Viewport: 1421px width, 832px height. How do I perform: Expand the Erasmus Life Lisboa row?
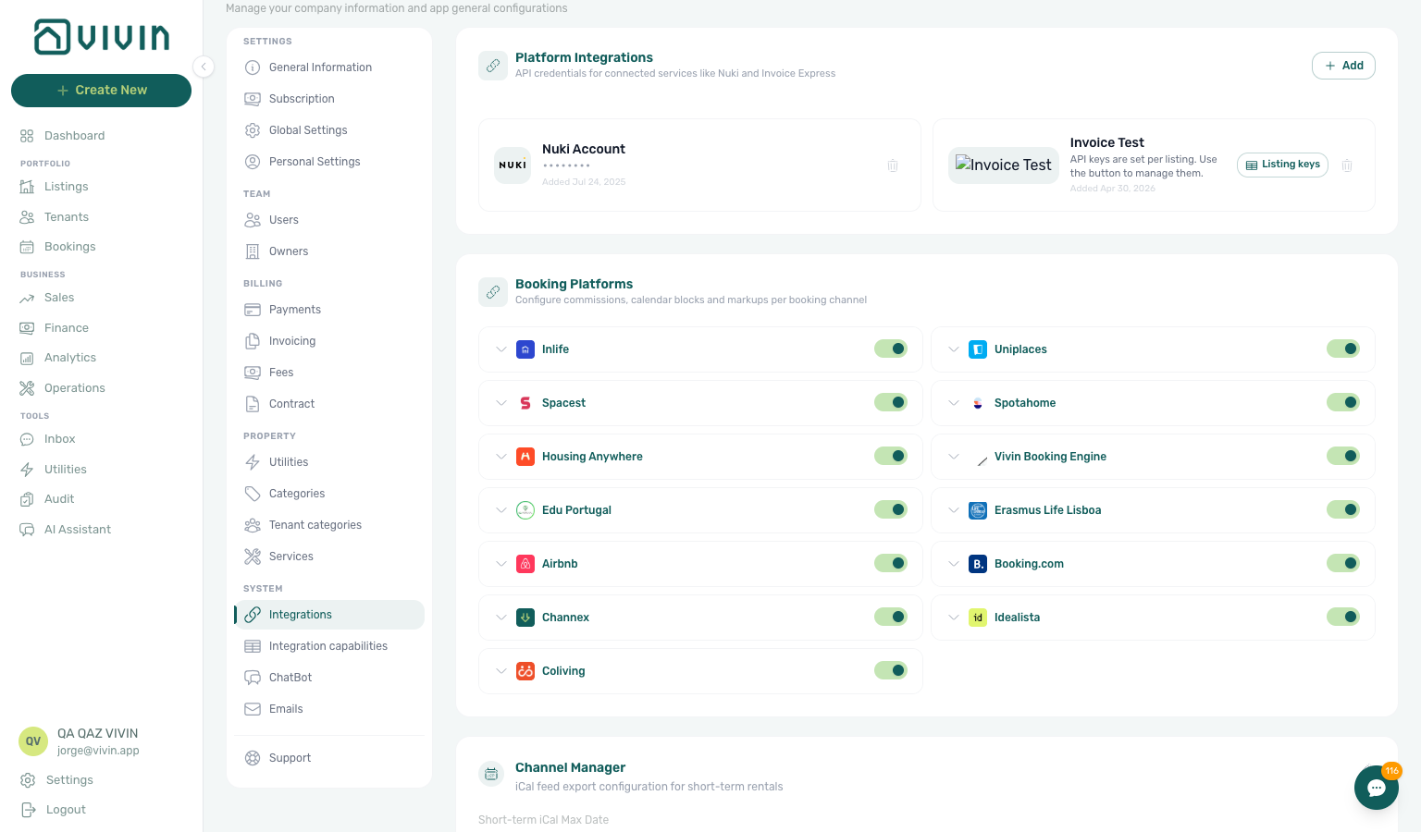[x=953, y=510]
